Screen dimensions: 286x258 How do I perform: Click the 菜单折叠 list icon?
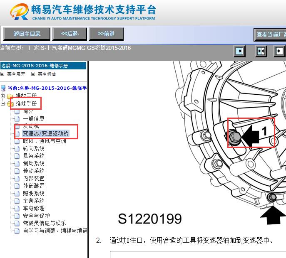[33, 74]
